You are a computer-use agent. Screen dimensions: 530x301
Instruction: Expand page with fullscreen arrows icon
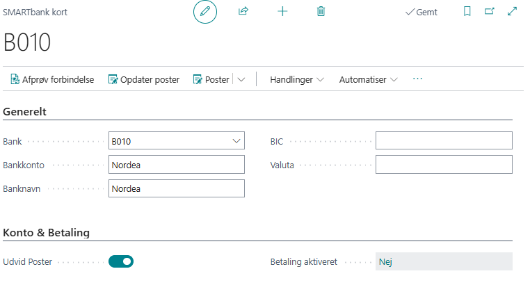(513, 12)
